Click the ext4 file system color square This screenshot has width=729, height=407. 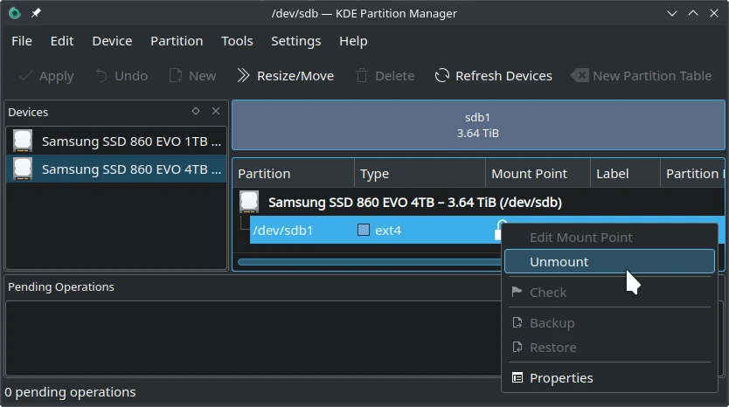pyautogui.click(x=364, y=231)
